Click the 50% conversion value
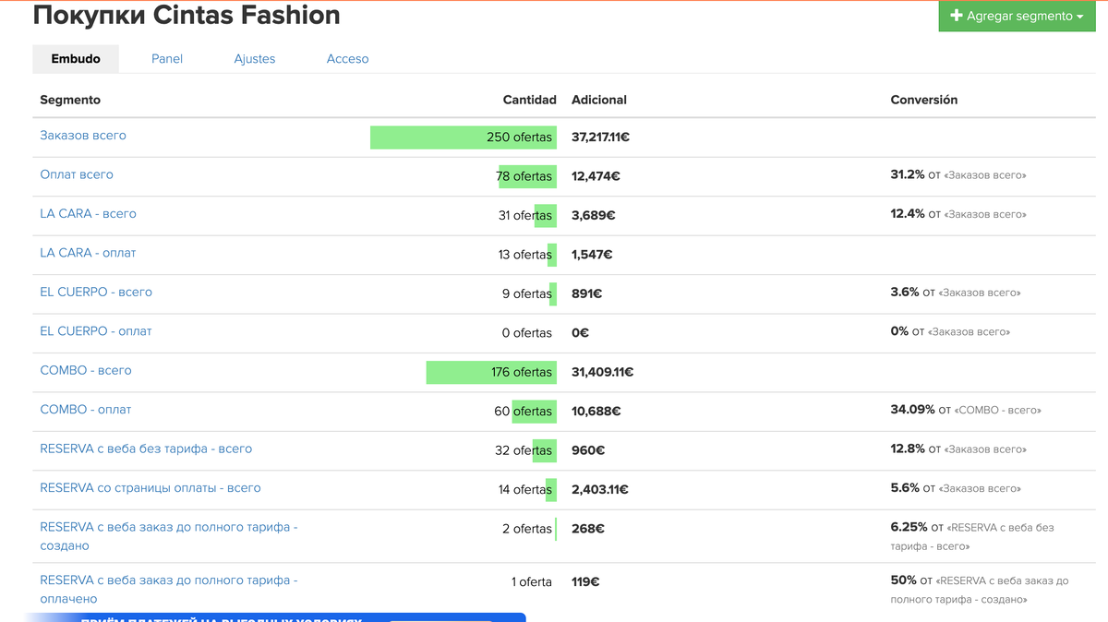This screenshot has width=1108, height=622. (904, 580)
